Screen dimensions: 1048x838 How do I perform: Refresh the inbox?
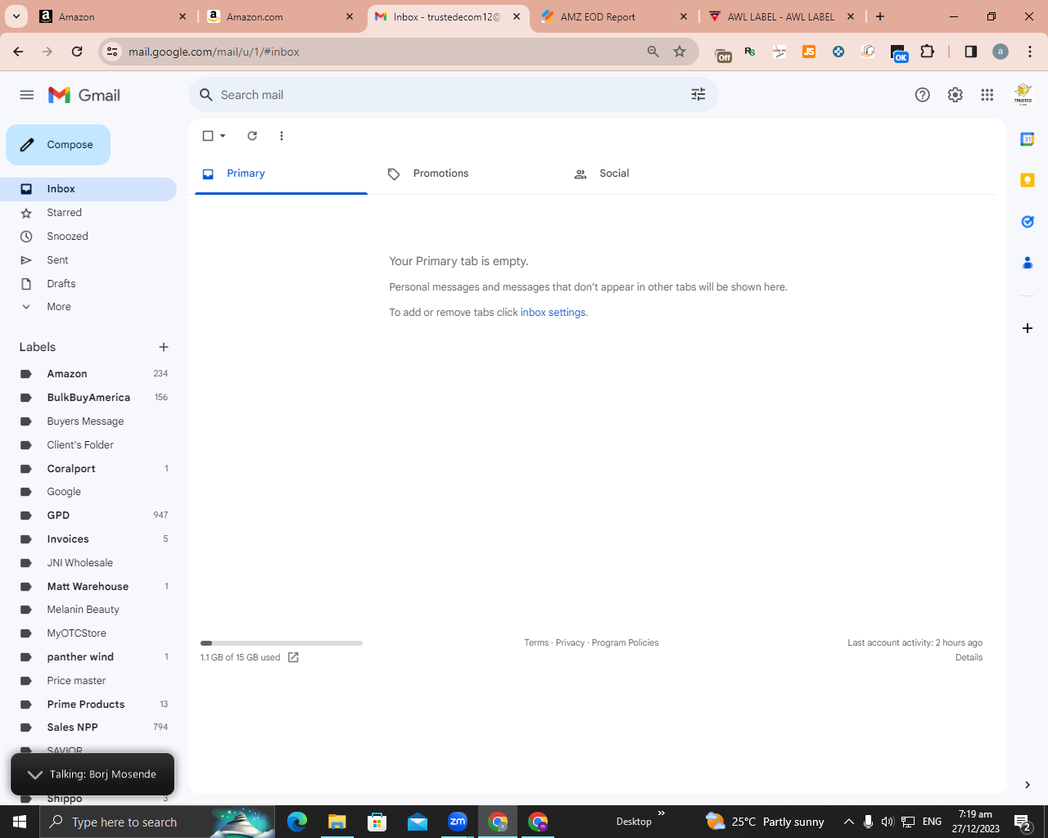(x=252, y=136)
